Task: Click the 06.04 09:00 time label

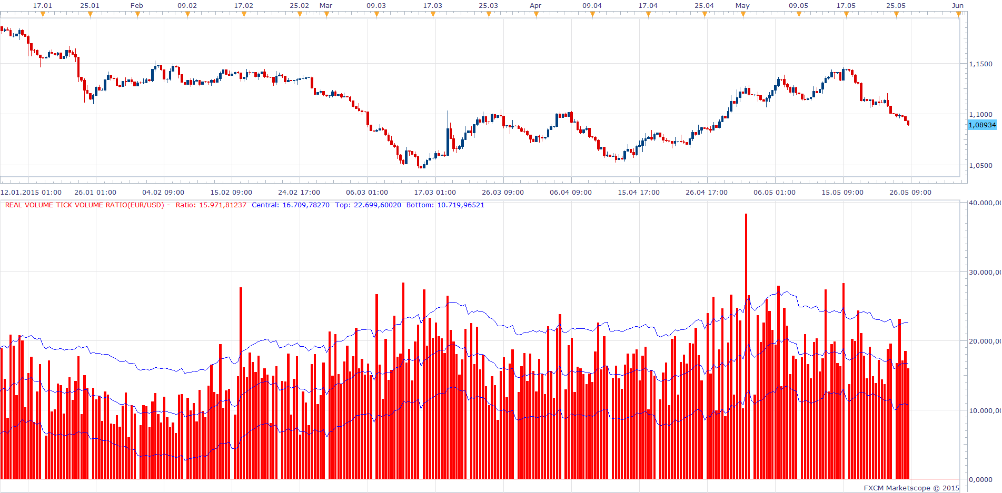Action: click(x=571, y=192)
